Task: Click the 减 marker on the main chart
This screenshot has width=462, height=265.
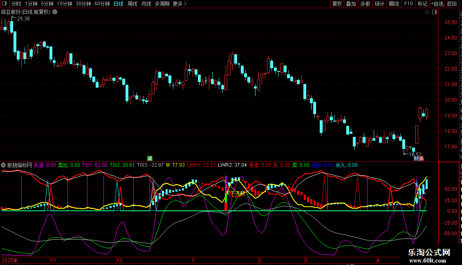Action: pyautogui.click(x=150, y=159)
